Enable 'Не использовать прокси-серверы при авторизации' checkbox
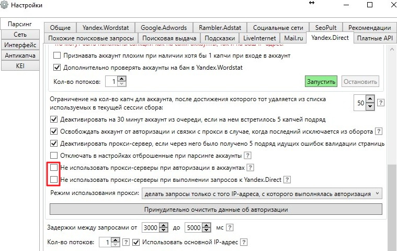The height and width of the screenshot is (251, 397). [54, 168]
